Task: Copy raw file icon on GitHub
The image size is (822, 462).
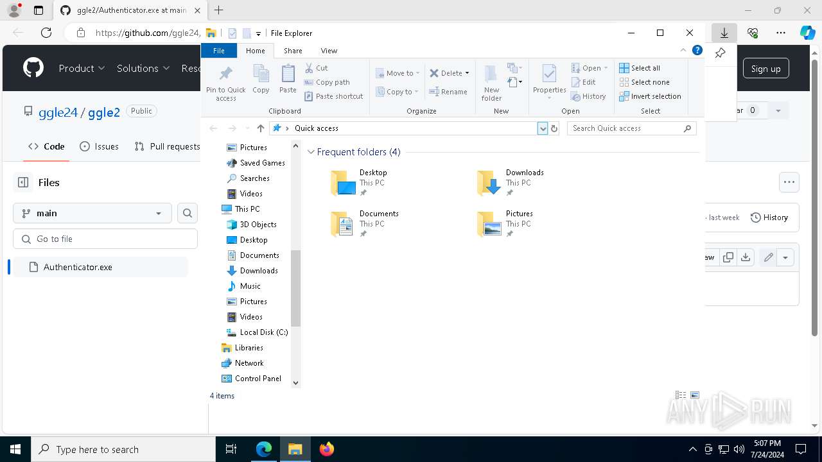Action: click(728, 257)
